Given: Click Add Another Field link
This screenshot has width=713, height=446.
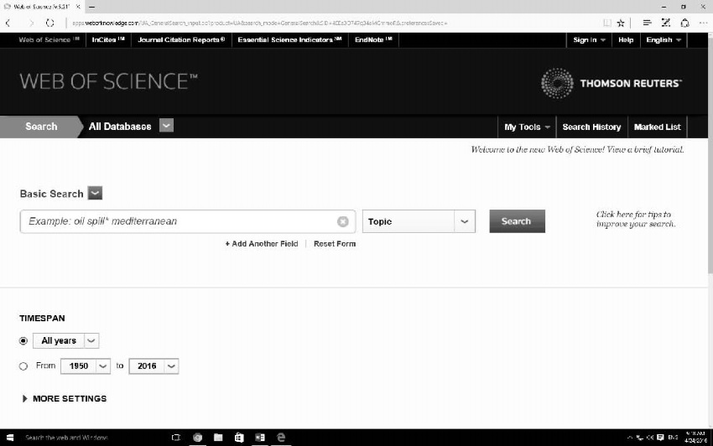Looking at the screenshot, I should (x=262, y=244).
